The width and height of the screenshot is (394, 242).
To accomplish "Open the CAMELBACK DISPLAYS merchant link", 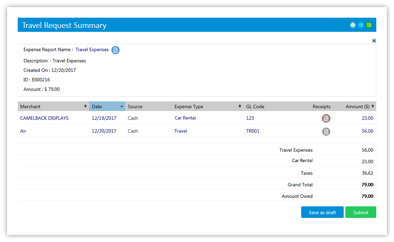I will (44, 118).
